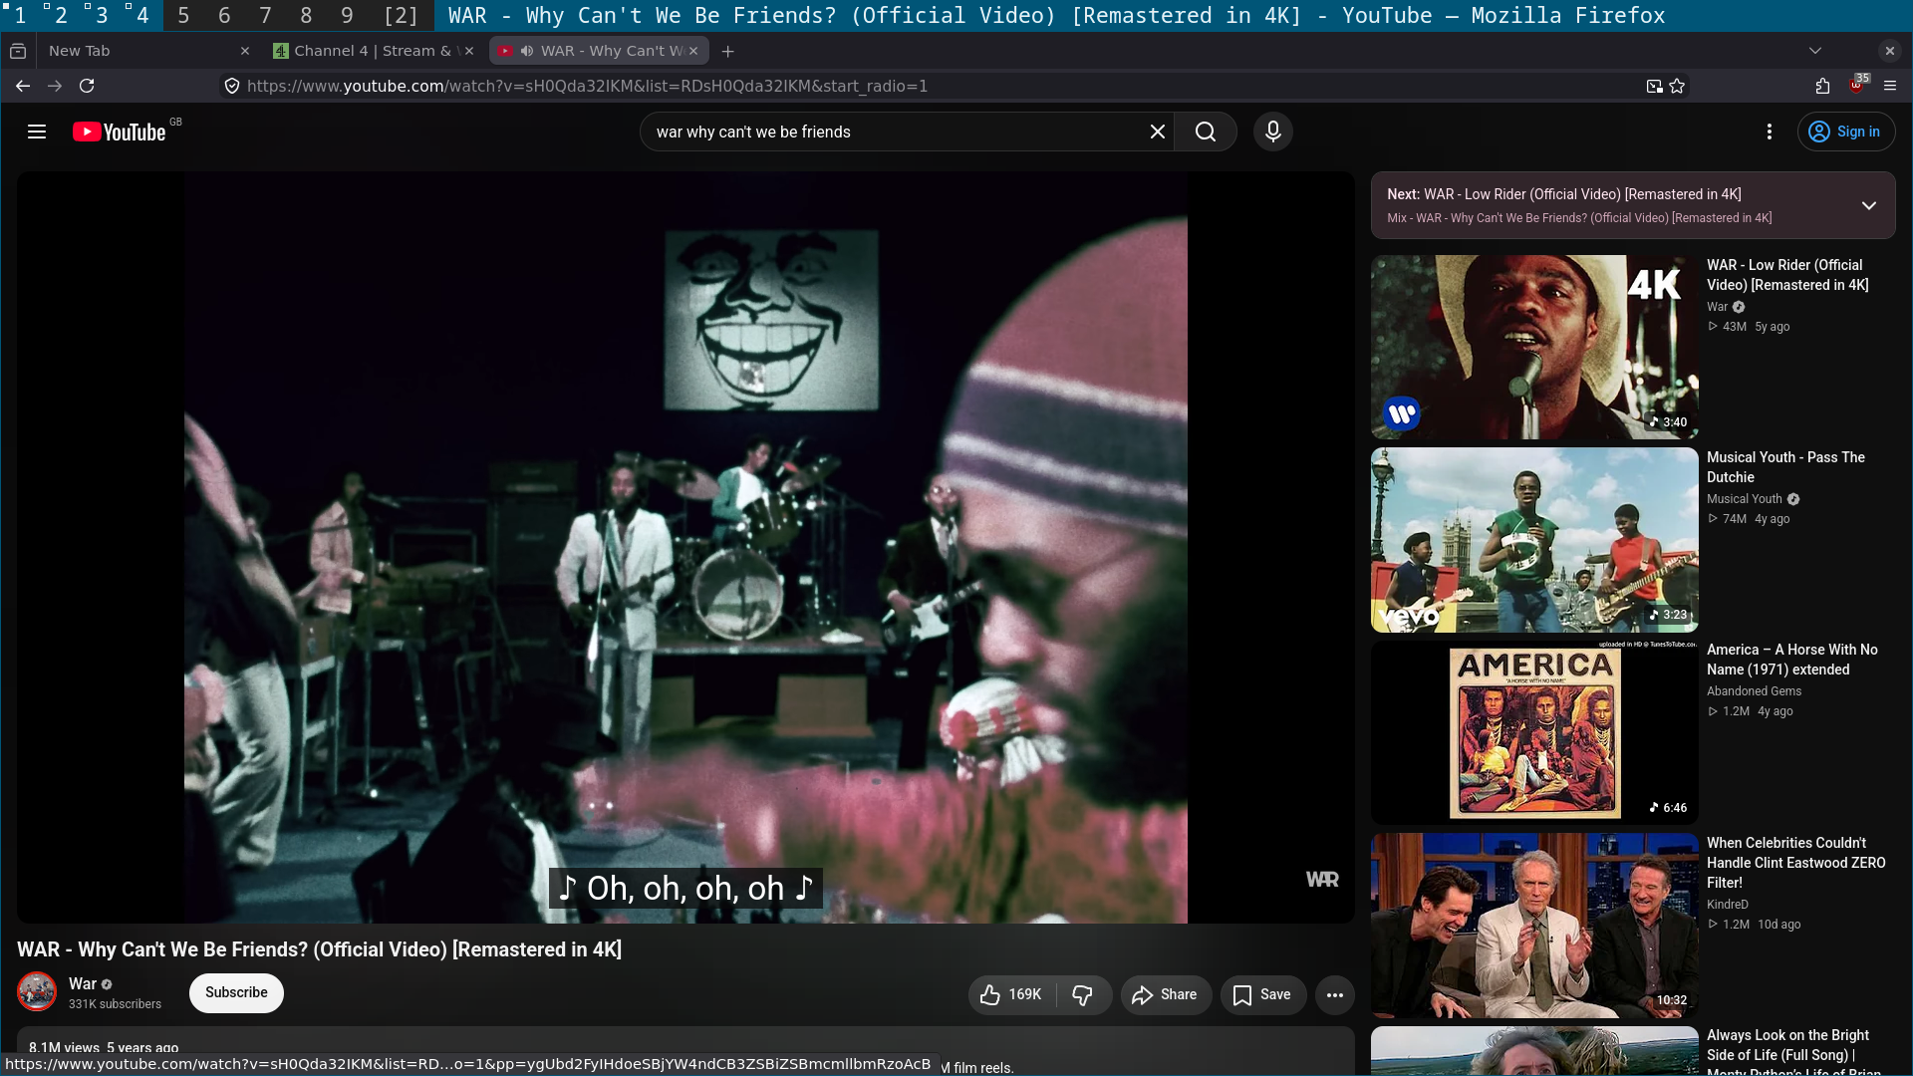Switch to workspace 1

[18, 15]
